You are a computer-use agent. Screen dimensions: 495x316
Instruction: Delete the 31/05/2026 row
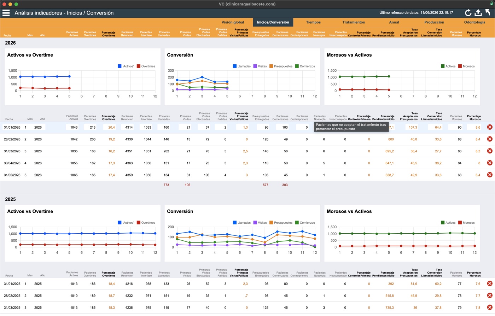490,175
